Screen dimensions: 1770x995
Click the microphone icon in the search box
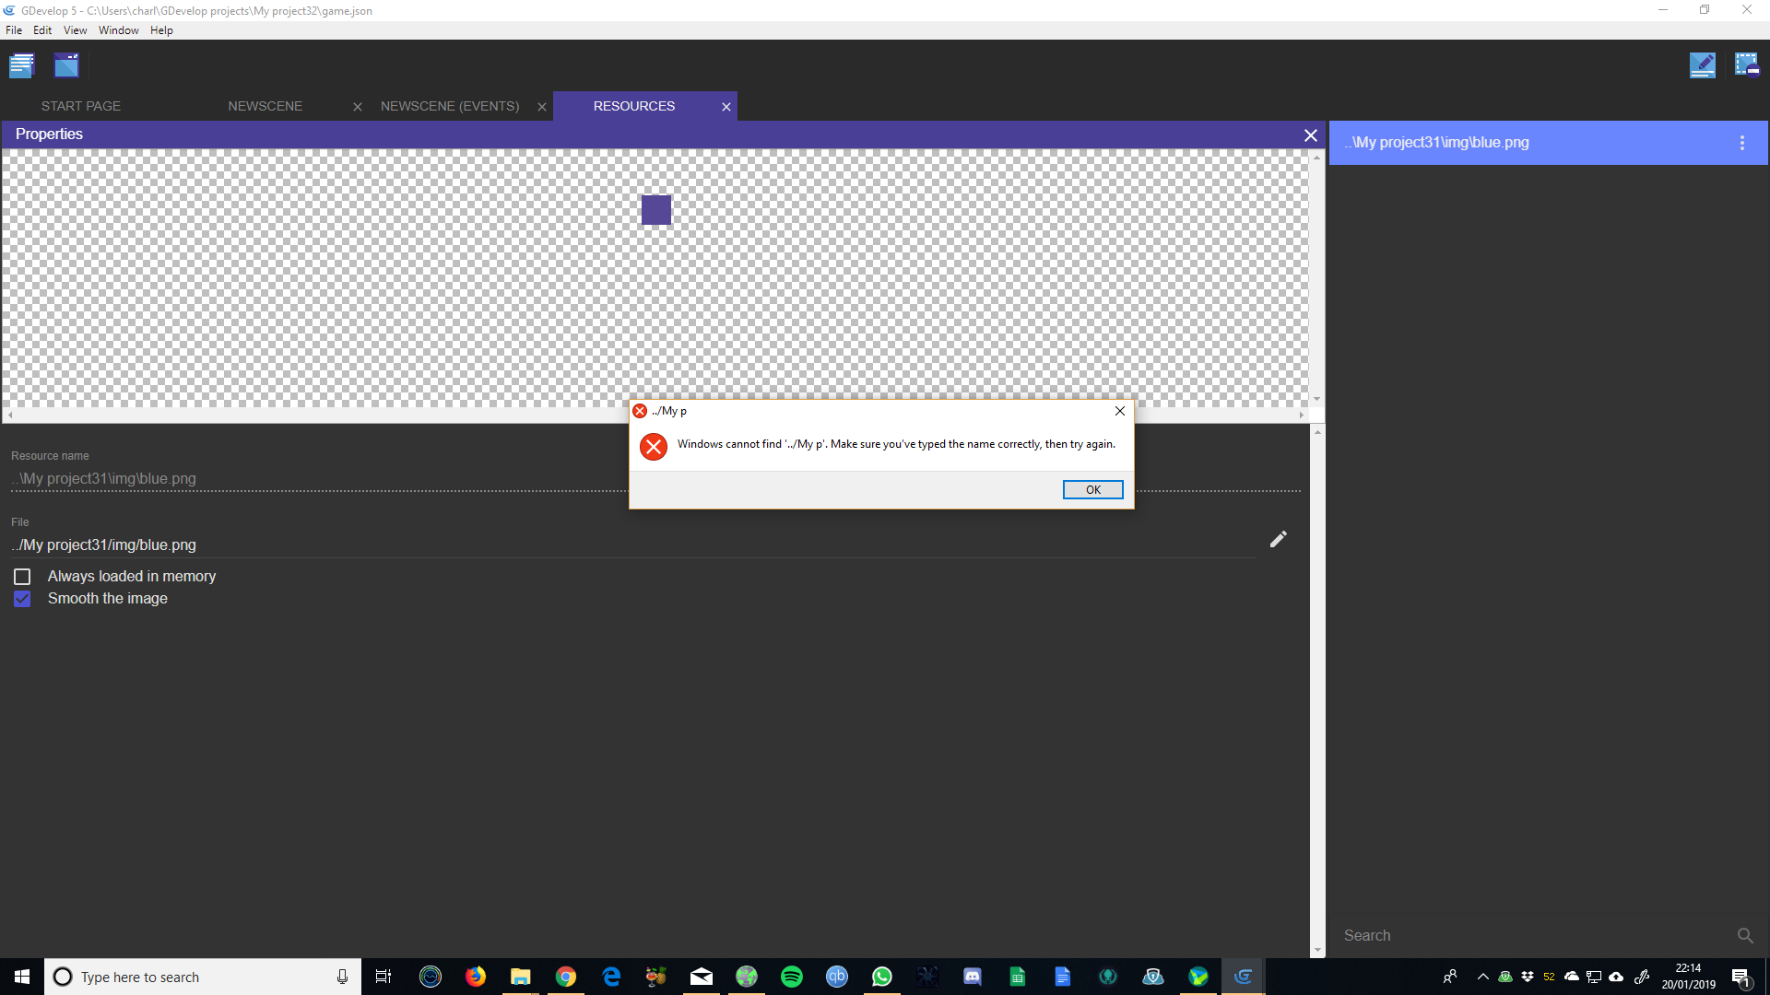342,977
